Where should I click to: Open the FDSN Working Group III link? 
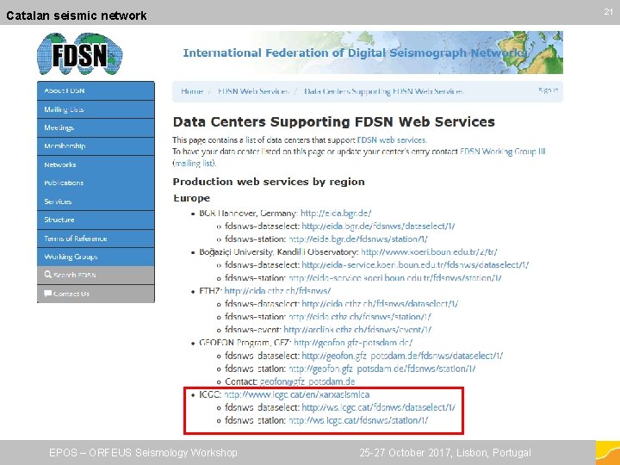[x=503, y=152]
